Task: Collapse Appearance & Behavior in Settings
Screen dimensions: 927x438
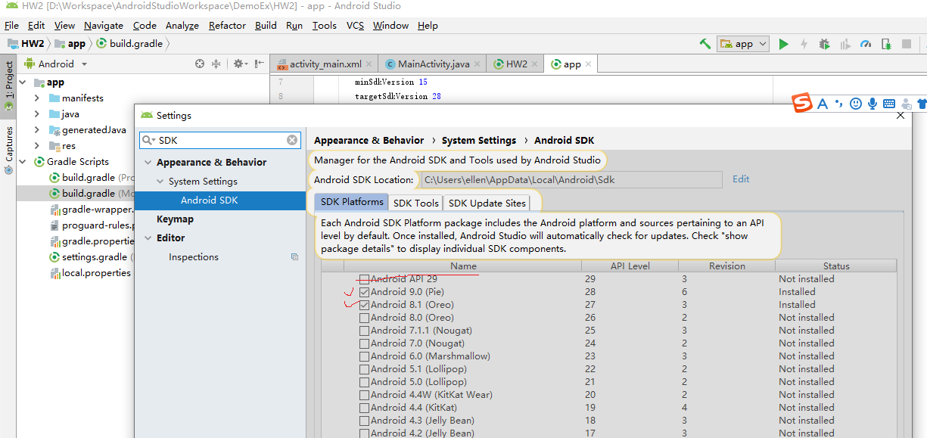Action: (x=148, y=163)
